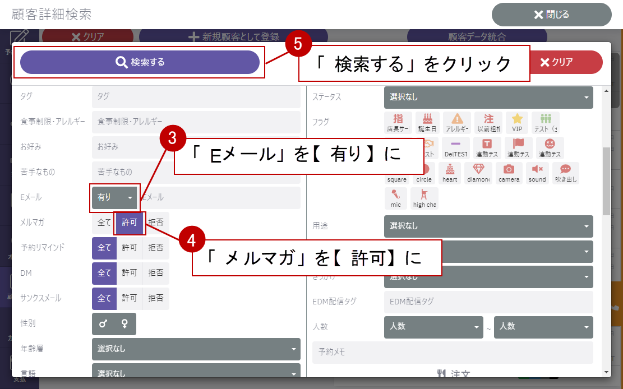Click the mic flag icon
This screenshot has width=623, height=389.
(396, 198)
